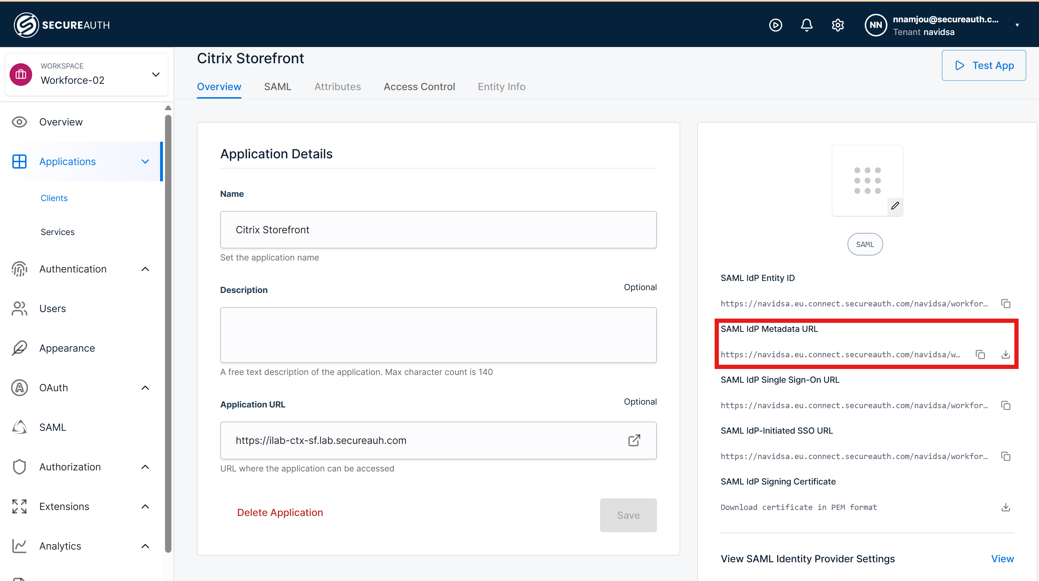This screenshot has height=581, width=1039.
Task: Click the Authorization shield icon
Action: [19, 467]
